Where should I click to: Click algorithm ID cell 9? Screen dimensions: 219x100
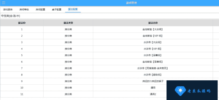point(22,81)
